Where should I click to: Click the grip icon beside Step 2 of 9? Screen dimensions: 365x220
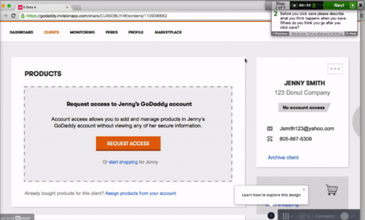268,5
